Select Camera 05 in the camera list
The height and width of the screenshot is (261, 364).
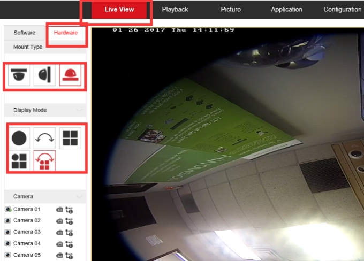27,255
